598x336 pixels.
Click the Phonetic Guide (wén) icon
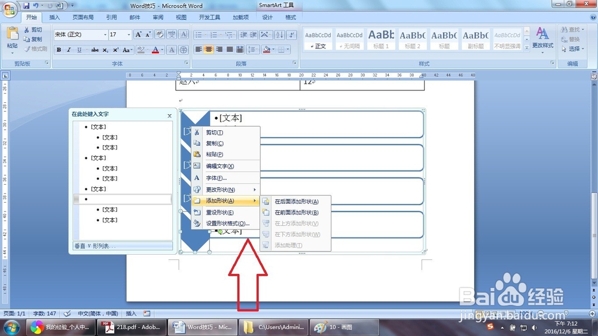pos(172,34)
